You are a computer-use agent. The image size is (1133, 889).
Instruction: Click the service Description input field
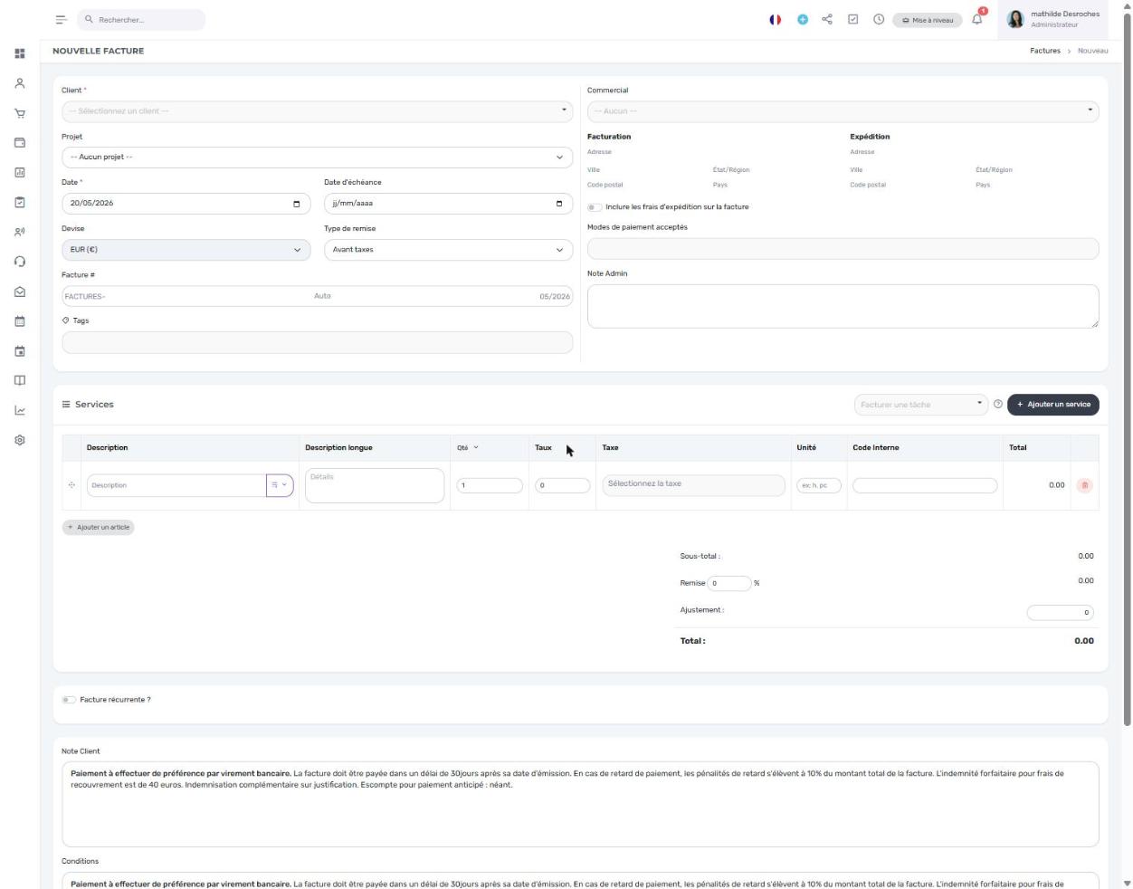coord(176,485)
